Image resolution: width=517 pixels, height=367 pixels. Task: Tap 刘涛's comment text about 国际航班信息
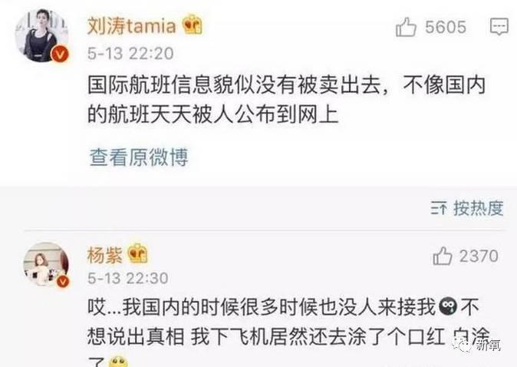point(286,100)
